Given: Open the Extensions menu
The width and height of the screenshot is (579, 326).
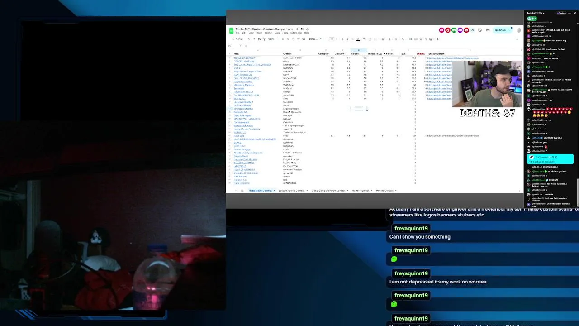Looking at the screenshot, I should 296,33.
